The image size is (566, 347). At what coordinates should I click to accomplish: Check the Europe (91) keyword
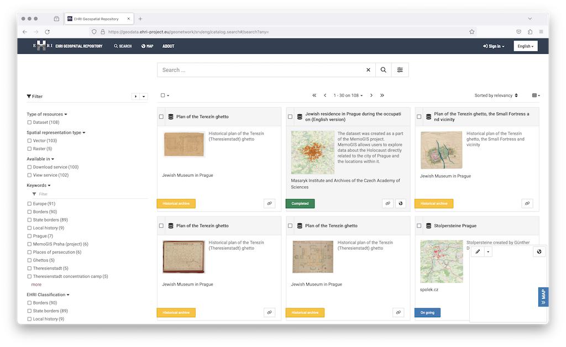click(x=29, y=204)
